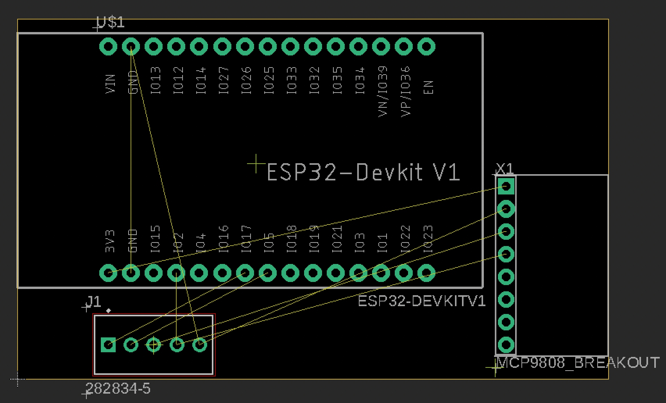Select the last pad of header X1

506,345
